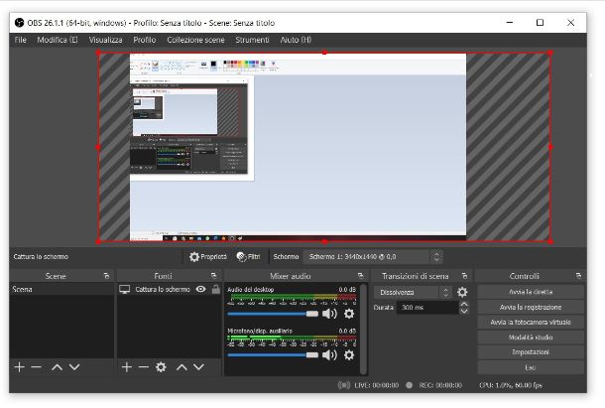Click the Mixer audio vertical scrollbar
This screenshot has width=605, height=408.
pyautogui.click(x=363, y=330)
